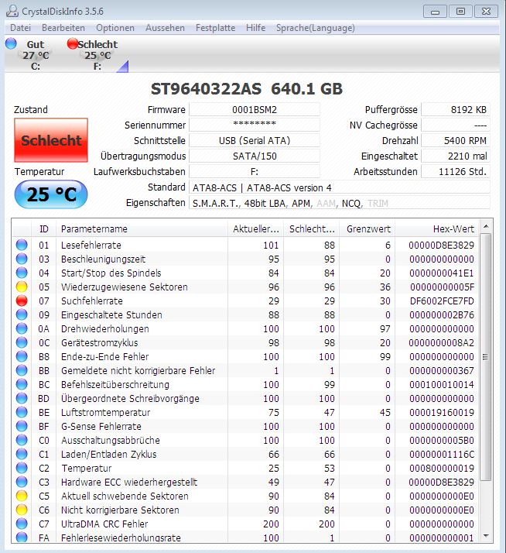The height and width of the screenshot is (553, 506).
Task: Click the ID column header
Action: (43, 229)
